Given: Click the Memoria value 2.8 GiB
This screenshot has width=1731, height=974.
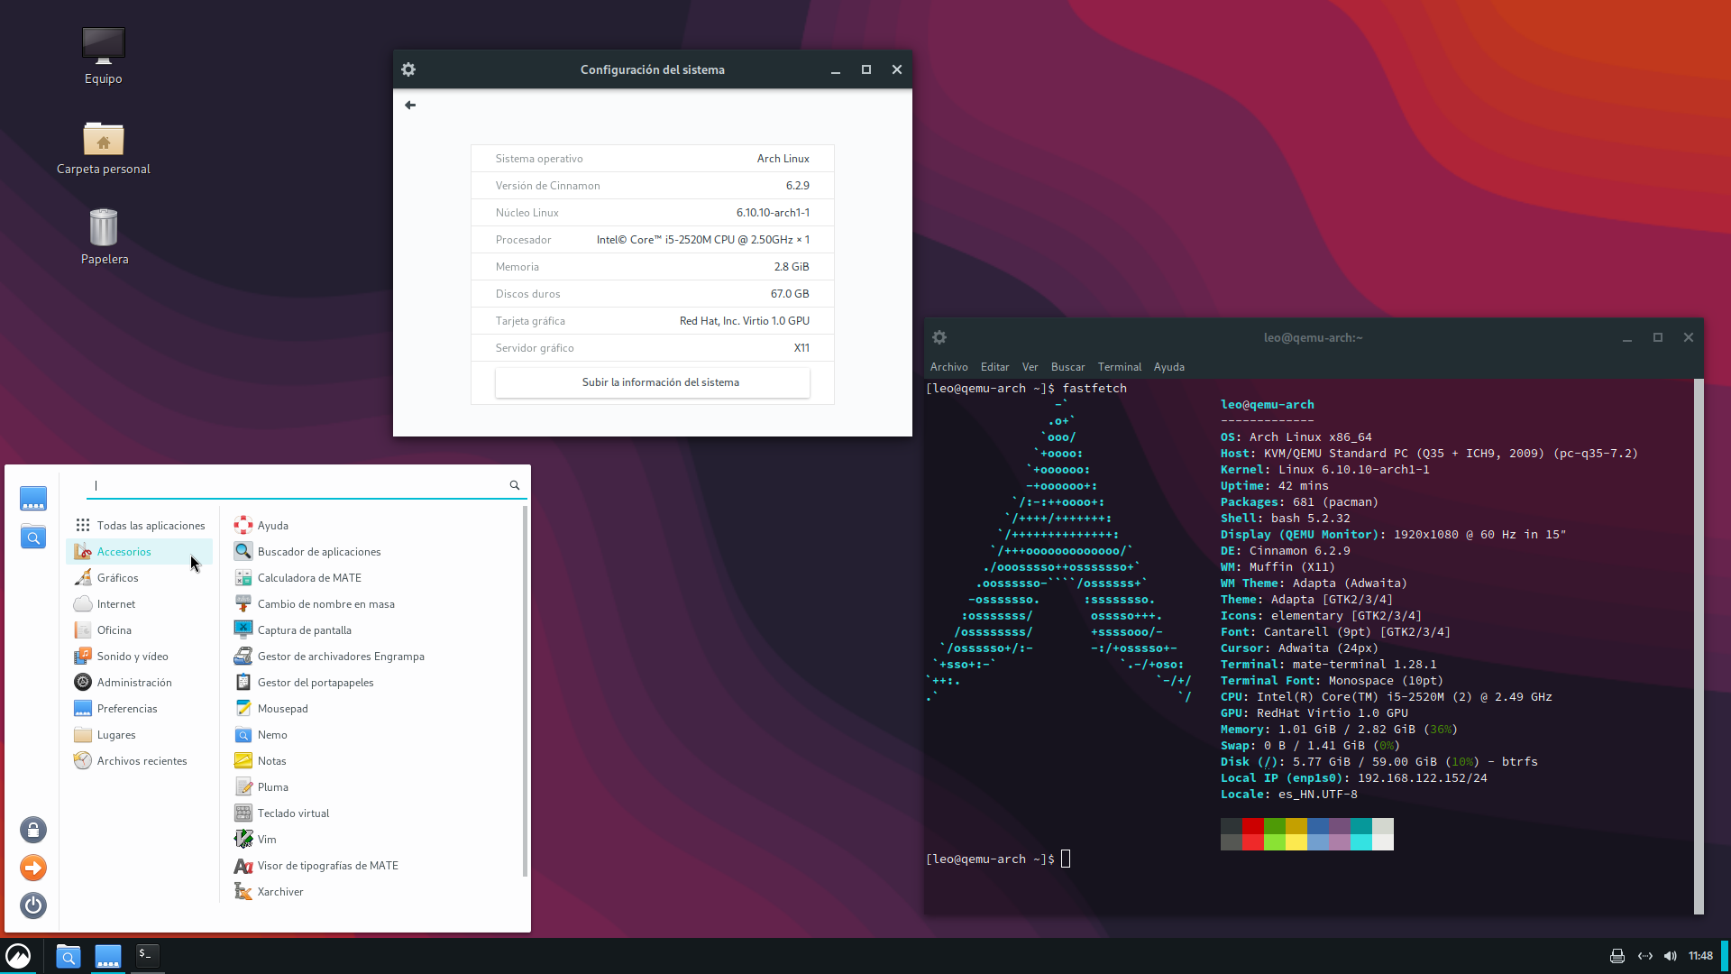Looking at the screenshot, I should pyautogui.click(x=791, y=267).
